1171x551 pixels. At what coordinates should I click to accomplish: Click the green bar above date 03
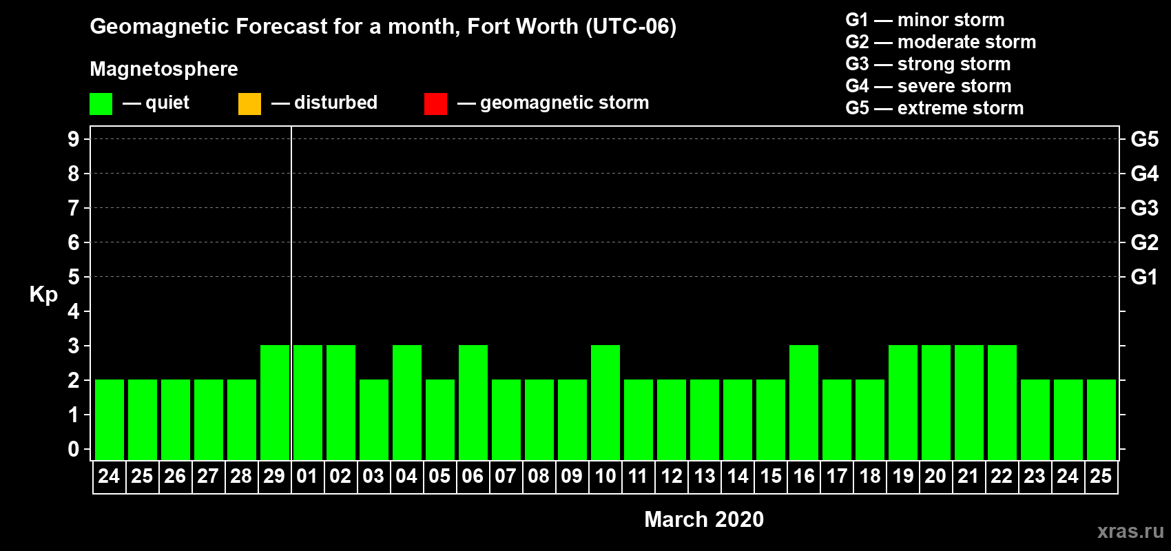374,419
